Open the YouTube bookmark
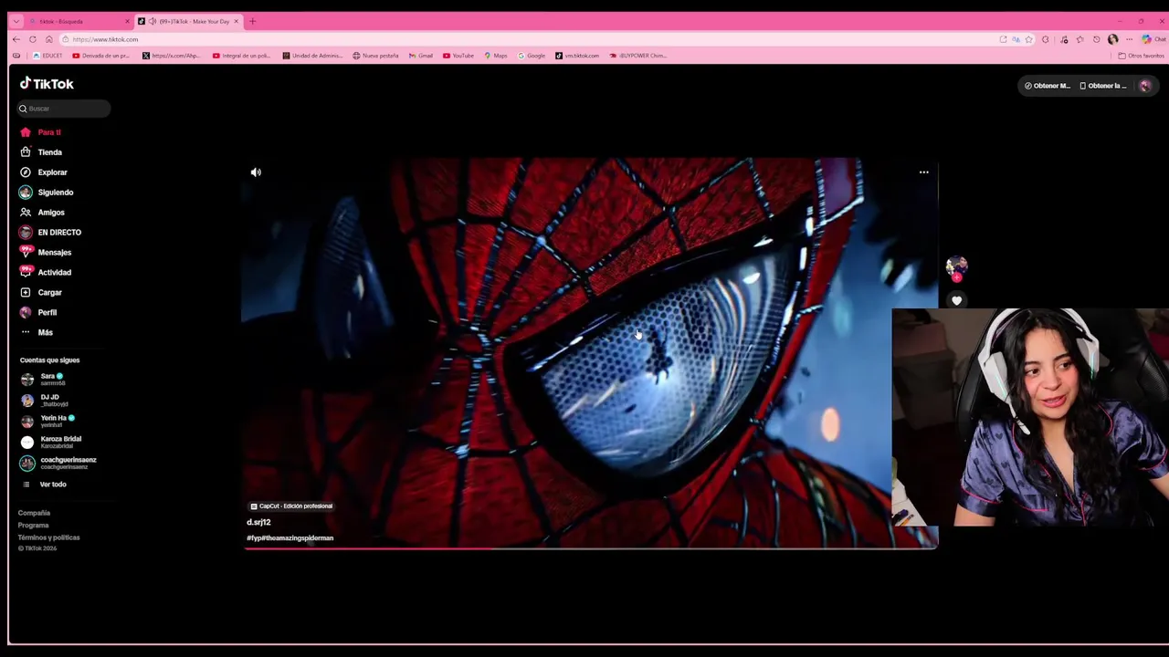The width and height of the screenshot is (1169, 657). coord(458,56)
